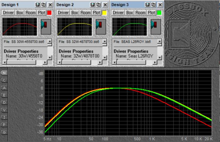
Task: Select the C graph tab
Action: pos(4,81)
